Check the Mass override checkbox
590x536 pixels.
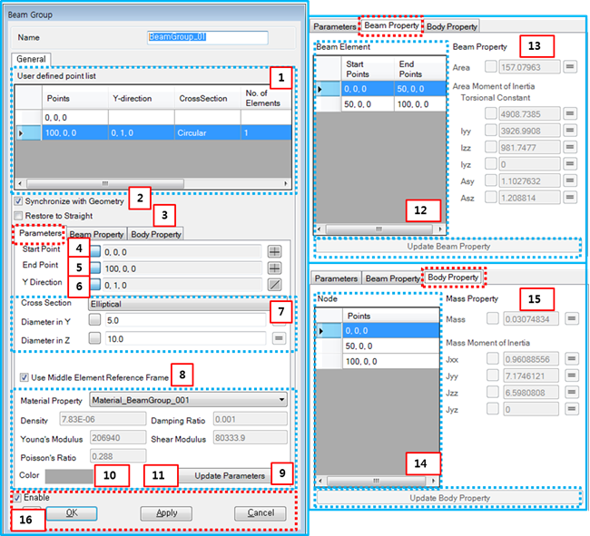[x=492, y=318]
